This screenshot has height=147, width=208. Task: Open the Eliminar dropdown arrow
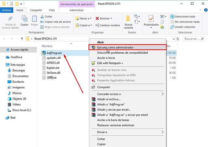[x=111, y=19]
